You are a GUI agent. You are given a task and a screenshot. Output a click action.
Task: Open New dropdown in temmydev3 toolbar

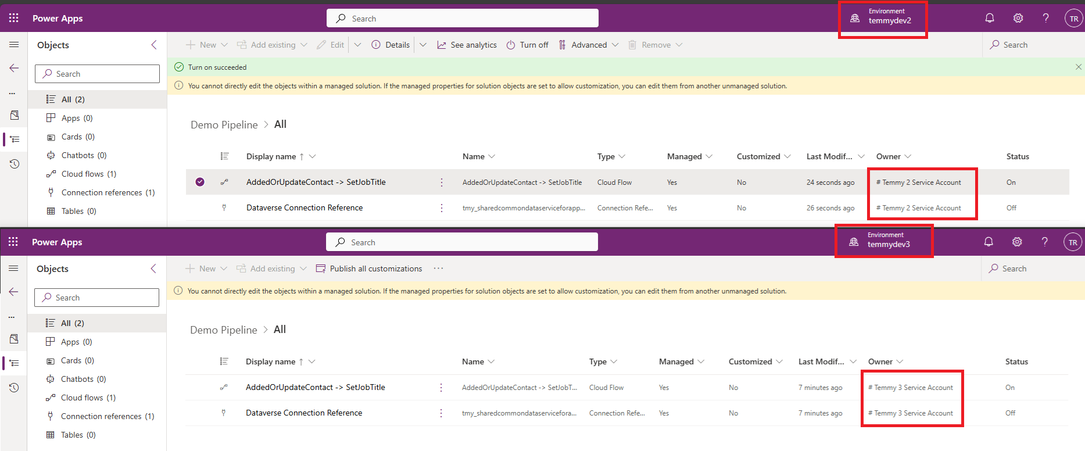pyautogui.click(x=206, y=269)
